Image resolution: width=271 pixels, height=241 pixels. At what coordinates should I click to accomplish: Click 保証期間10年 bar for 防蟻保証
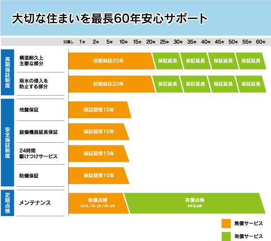point(98,176)
